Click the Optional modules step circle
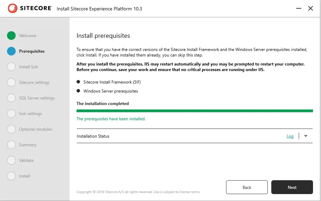Viewport: 321px width, 201px height. (11, 129)
